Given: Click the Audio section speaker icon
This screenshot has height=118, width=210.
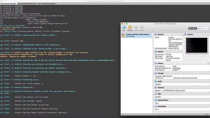Looking at the screenshot, I should click(x=156, y=81).
